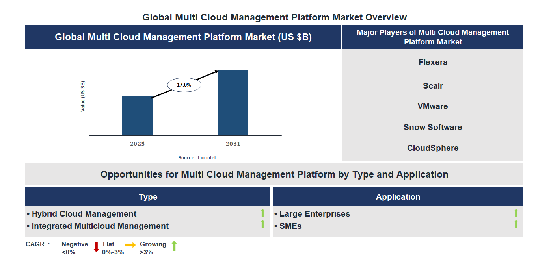This screenshot has height=261, width=549.
Task: Click the Opportunities by Type and Application banner
Action: (x=275, y=174)
